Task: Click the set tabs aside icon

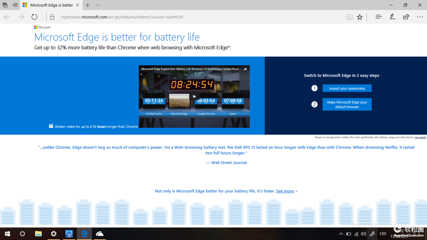Action: click(x=15, y=5)
